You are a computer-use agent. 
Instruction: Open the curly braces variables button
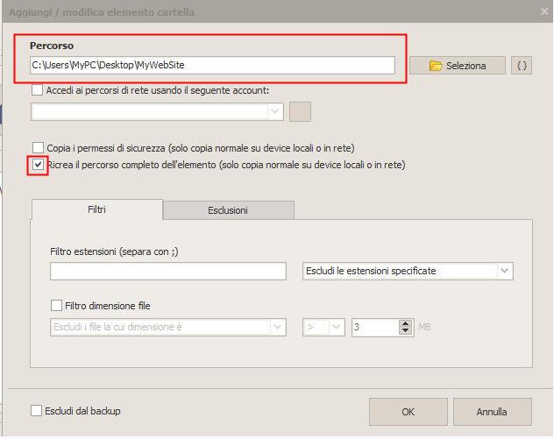[x=522, y=66]
